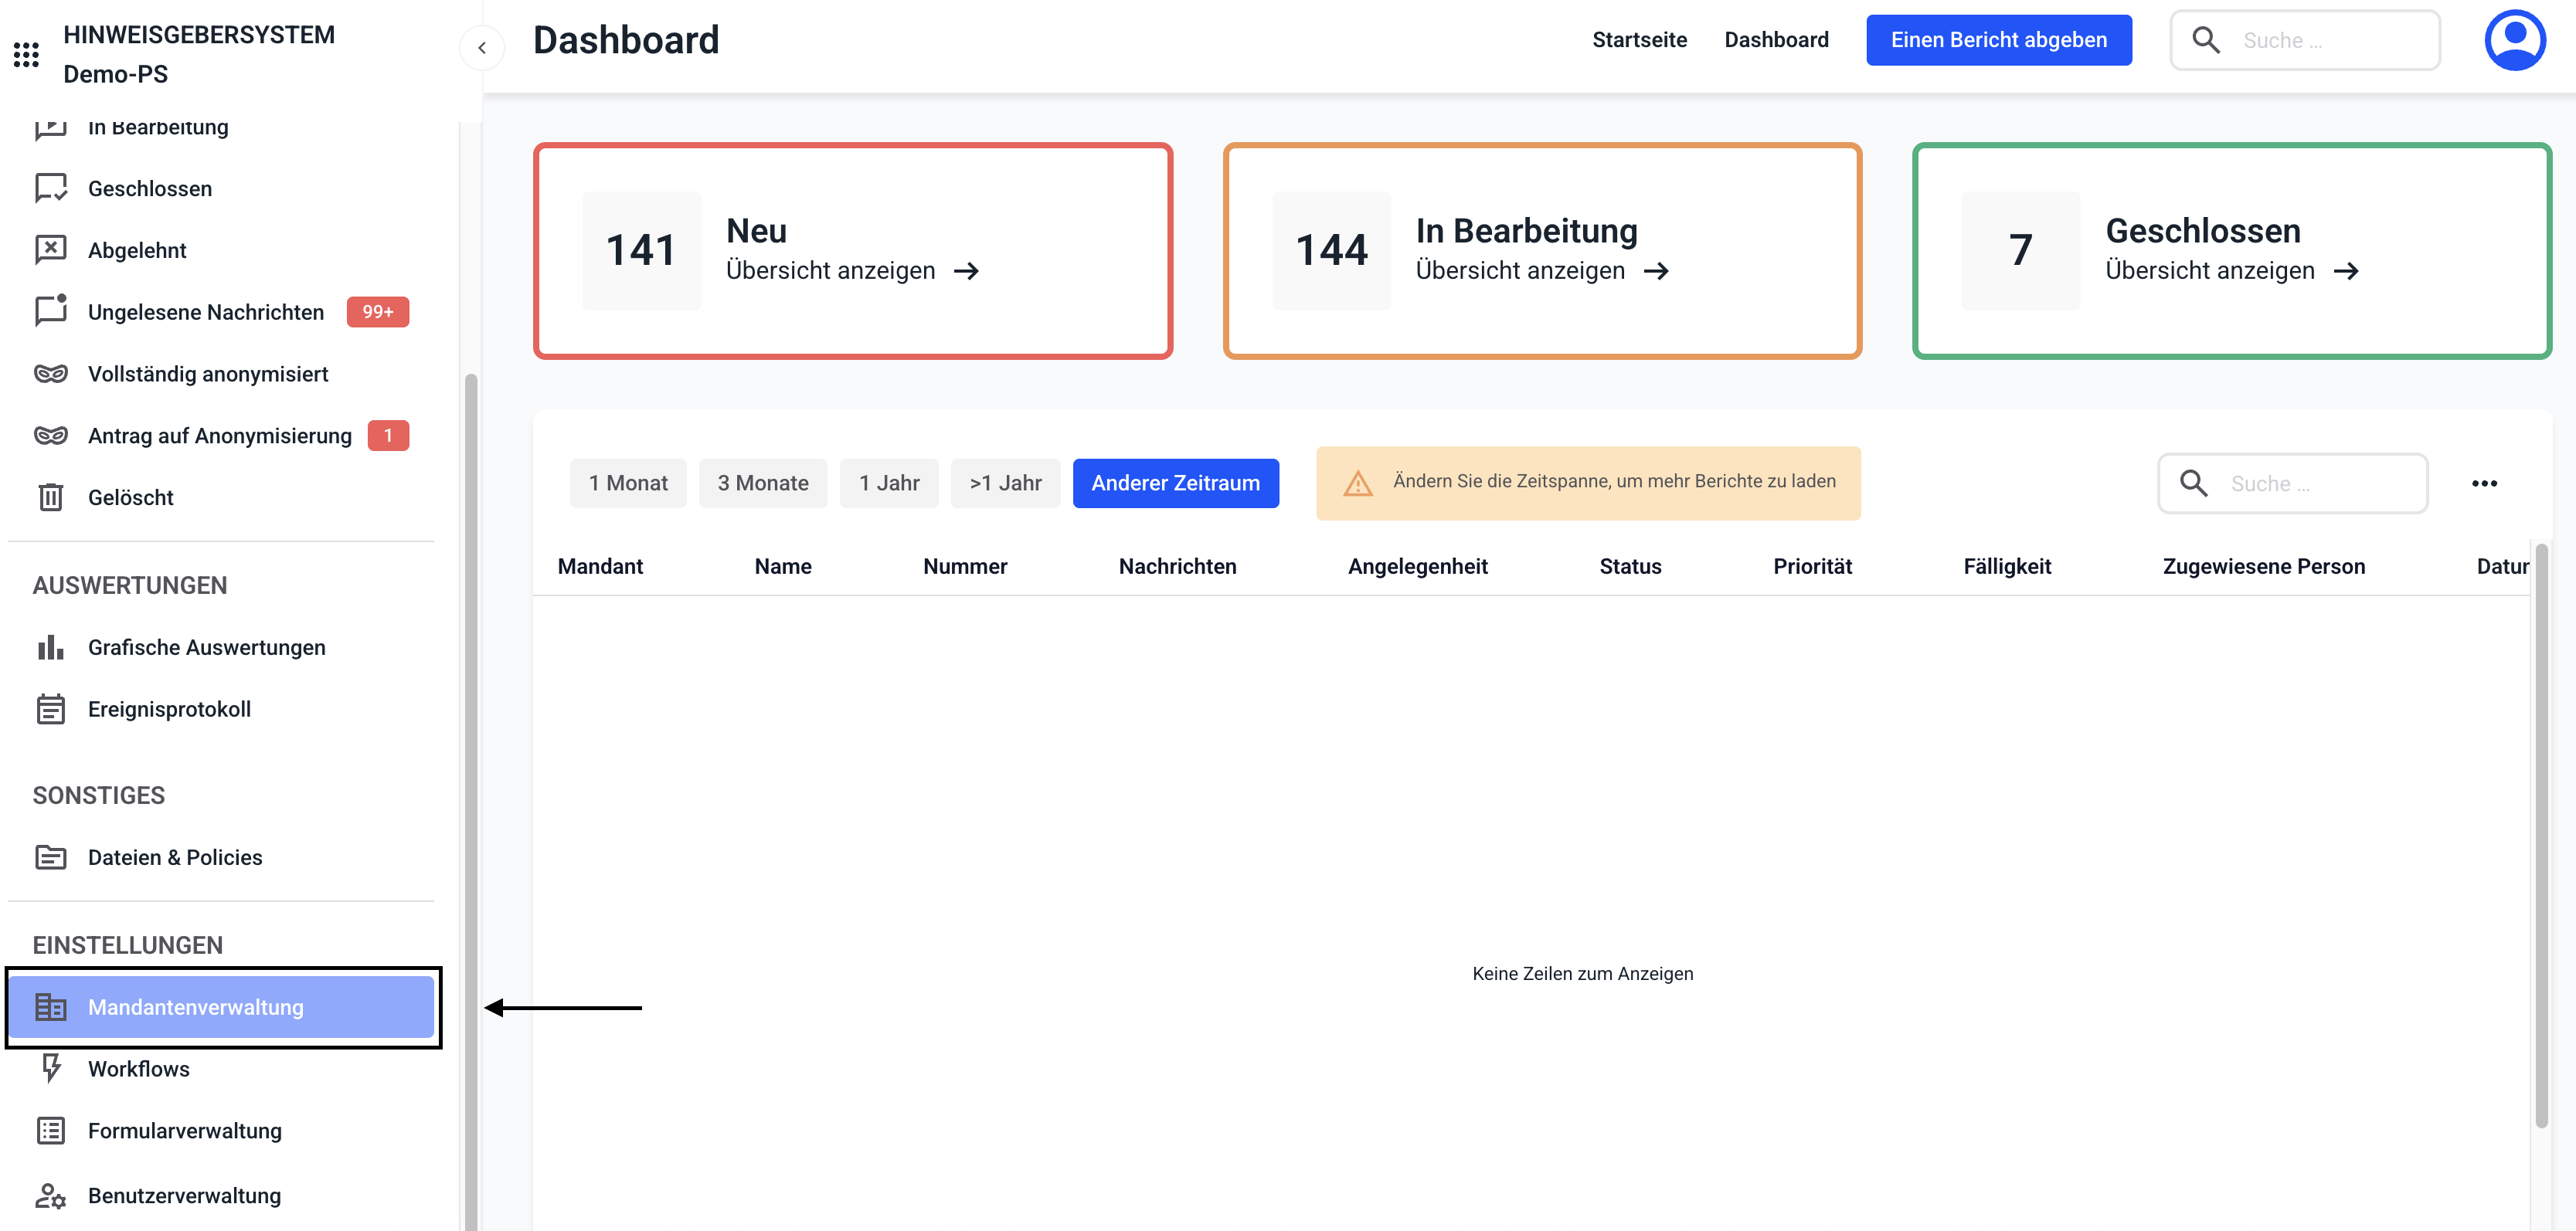Image resolution: width=2576 pixels, height=1231 pixels.
Task: Select the 3 Monate time filter
Action: 762,483
